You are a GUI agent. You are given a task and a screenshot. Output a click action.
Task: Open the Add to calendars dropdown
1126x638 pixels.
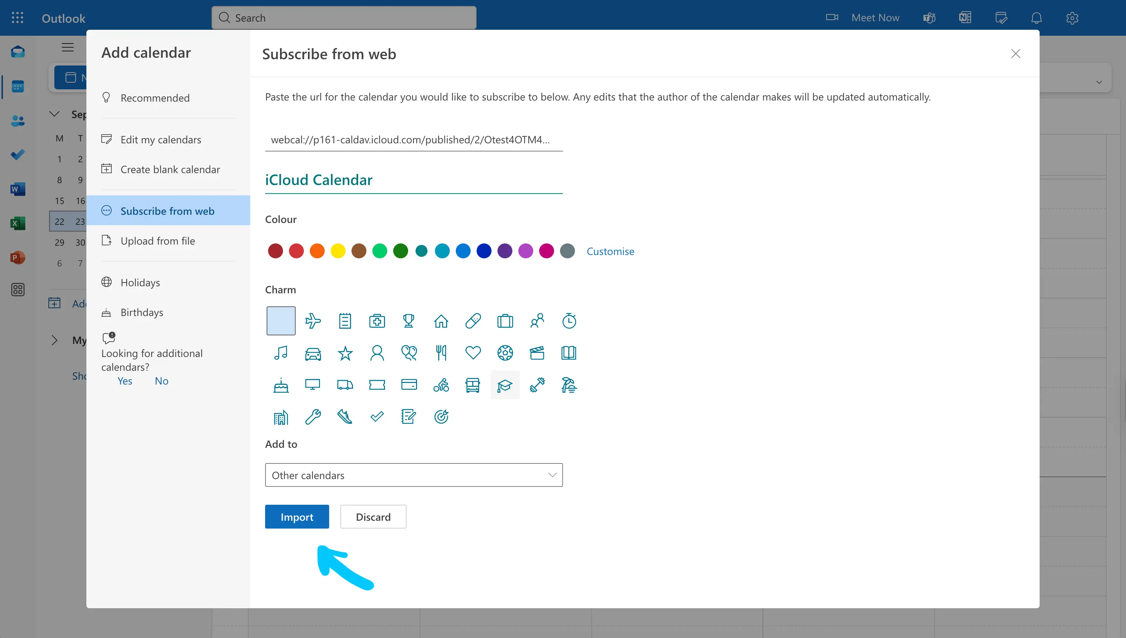(413, 475)
